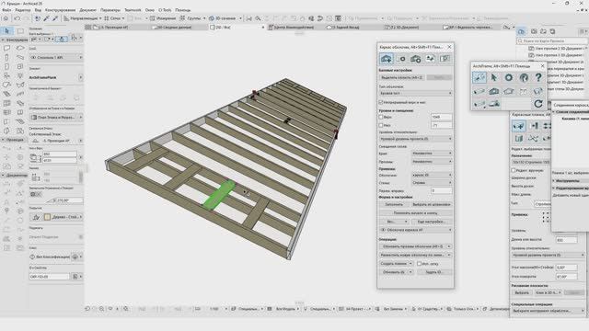
Task: Click the second icon in the Каркас оболочек palette
Action: pos(401,59)
